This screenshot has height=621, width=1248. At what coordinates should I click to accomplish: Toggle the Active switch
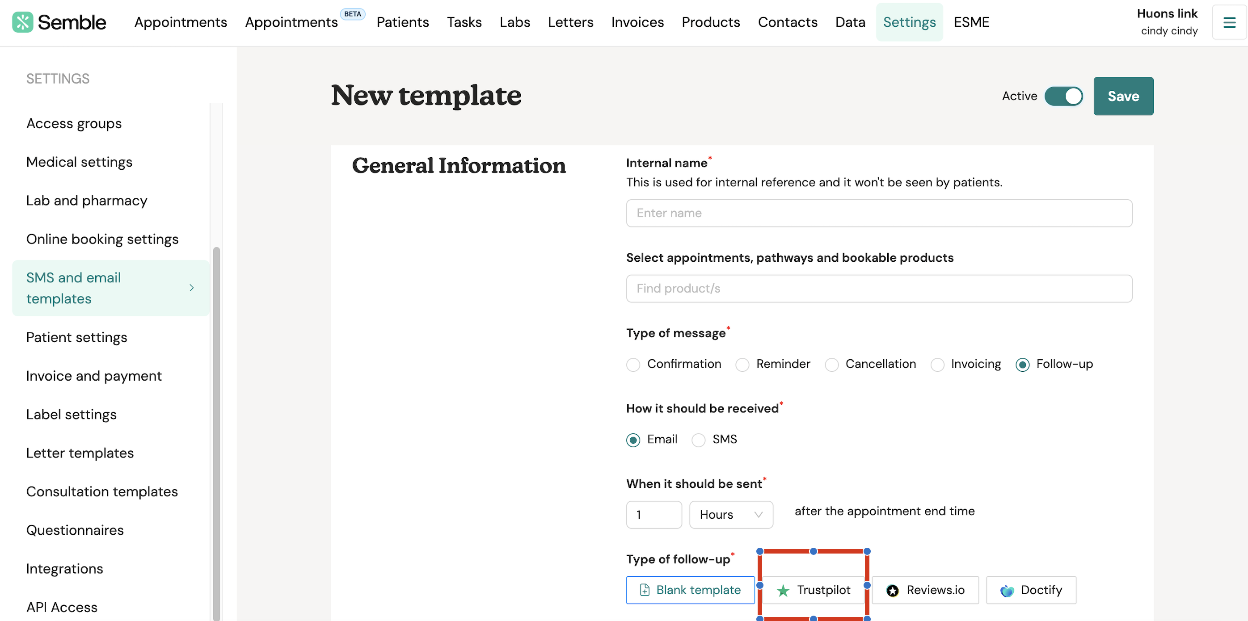click(x=1063, y=96)
